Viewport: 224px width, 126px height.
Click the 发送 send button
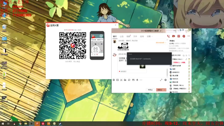[160, 90]
